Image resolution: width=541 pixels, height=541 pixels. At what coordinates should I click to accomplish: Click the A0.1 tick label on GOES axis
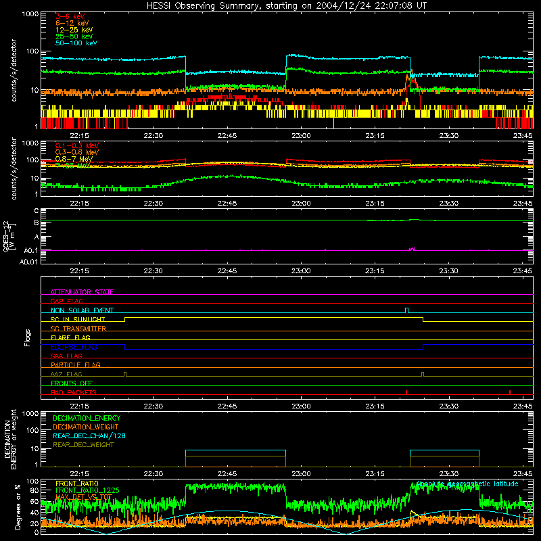click(x=31, y=251)
